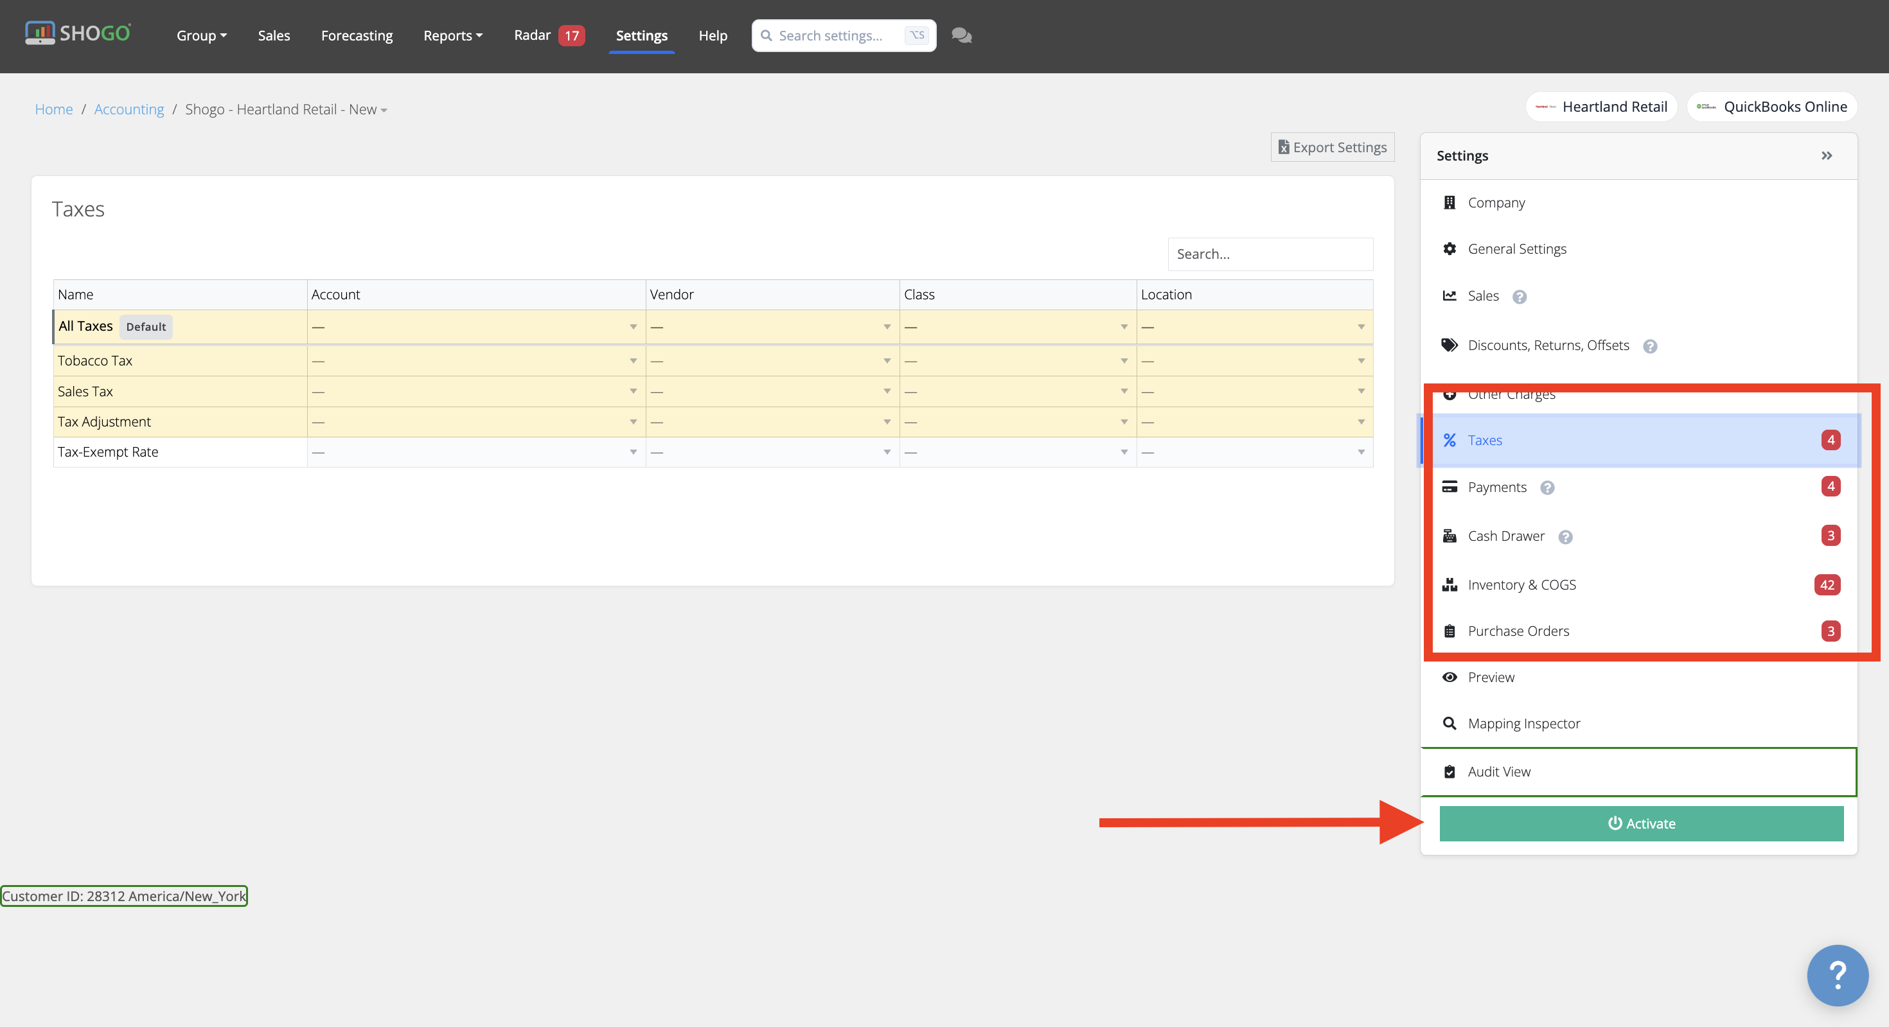
Task: Focus the Search settings field
Action: (x=843, y=35)
